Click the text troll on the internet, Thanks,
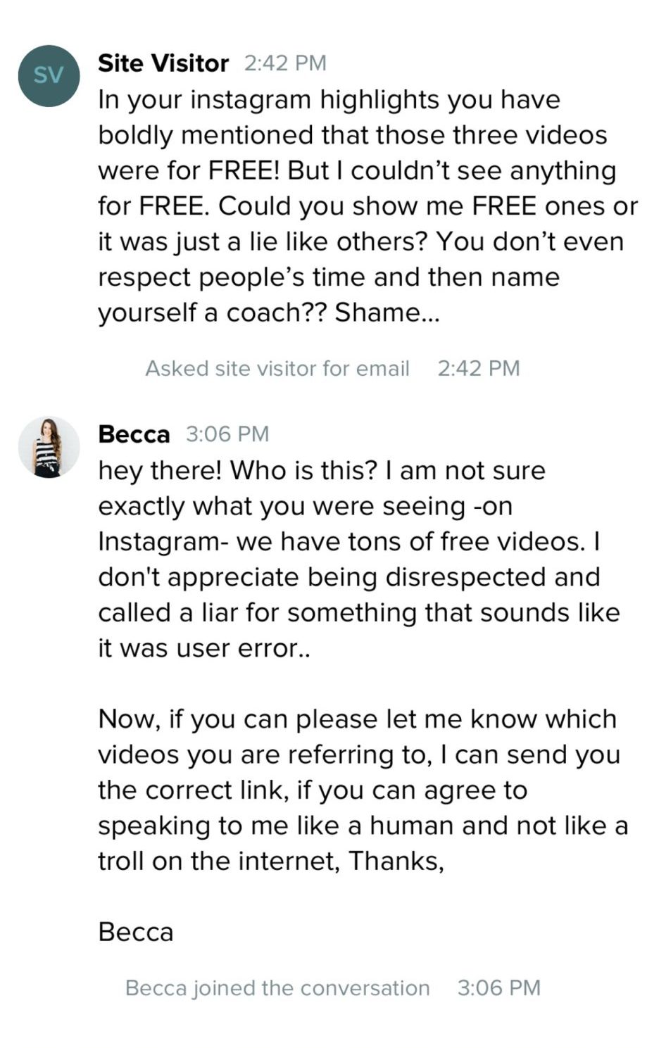The height and width of the screenshot is (1048, 666). pyautogui.click(x=271, y=861)
